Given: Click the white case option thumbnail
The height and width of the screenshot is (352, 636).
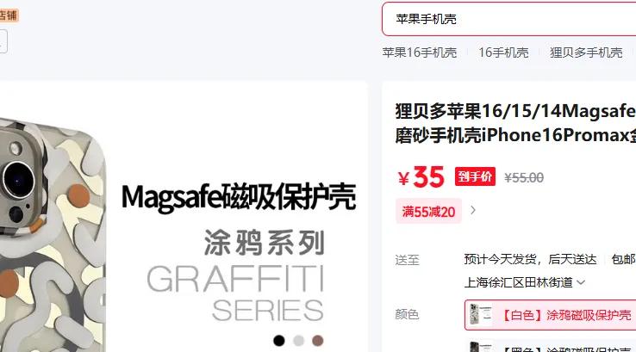Looking at the screenshot, I should [x=480, y=315].
